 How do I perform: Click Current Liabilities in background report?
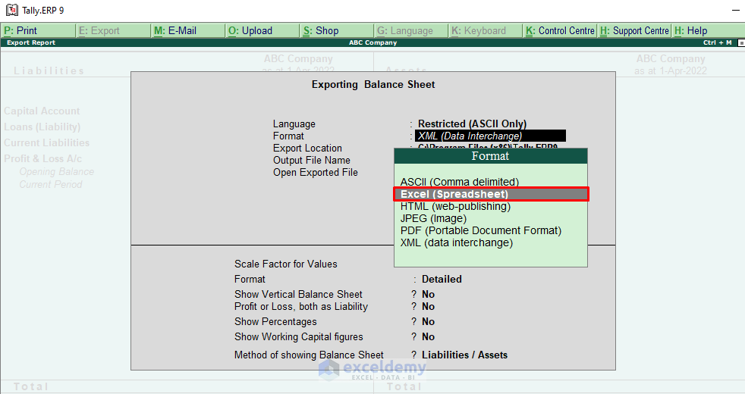click(46, 143)
